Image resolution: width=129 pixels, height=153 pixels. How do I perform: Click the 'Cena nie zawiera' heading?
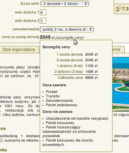coord(57,112)
